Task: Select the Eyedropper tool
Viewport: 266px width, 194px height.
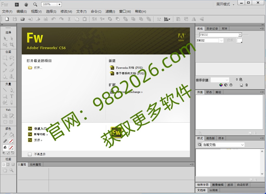Action: tap(5, 135)
